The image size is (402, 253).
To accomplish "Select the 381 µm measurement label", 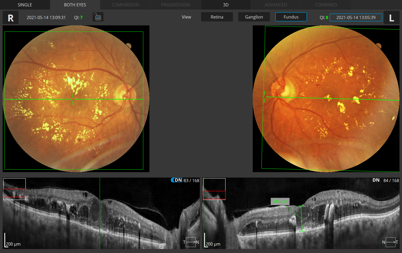I will [280, 201].
